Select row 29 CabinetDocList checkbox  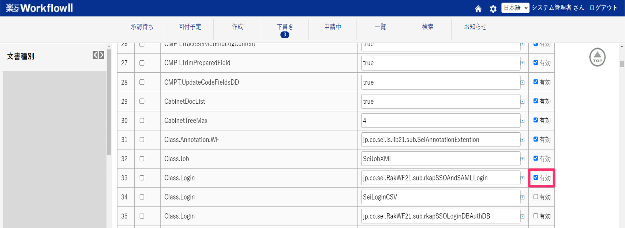click(142, 101)
